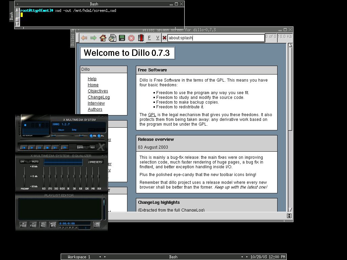
Task: Open the Authors link
Action: (x=95, y=109)
